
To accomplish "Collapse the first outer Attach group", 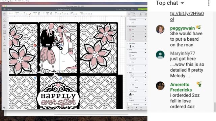I will [x=128, y=72].
